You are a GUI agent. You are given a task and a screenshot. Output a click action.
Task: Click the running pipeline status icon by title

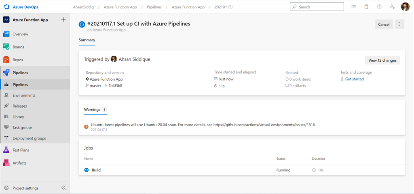point(82,25)
